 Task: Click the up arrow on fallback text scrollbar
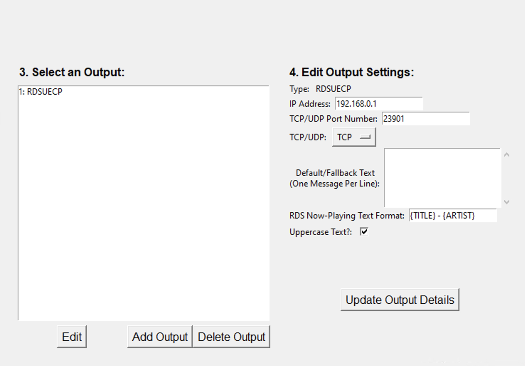click(507, 154)
